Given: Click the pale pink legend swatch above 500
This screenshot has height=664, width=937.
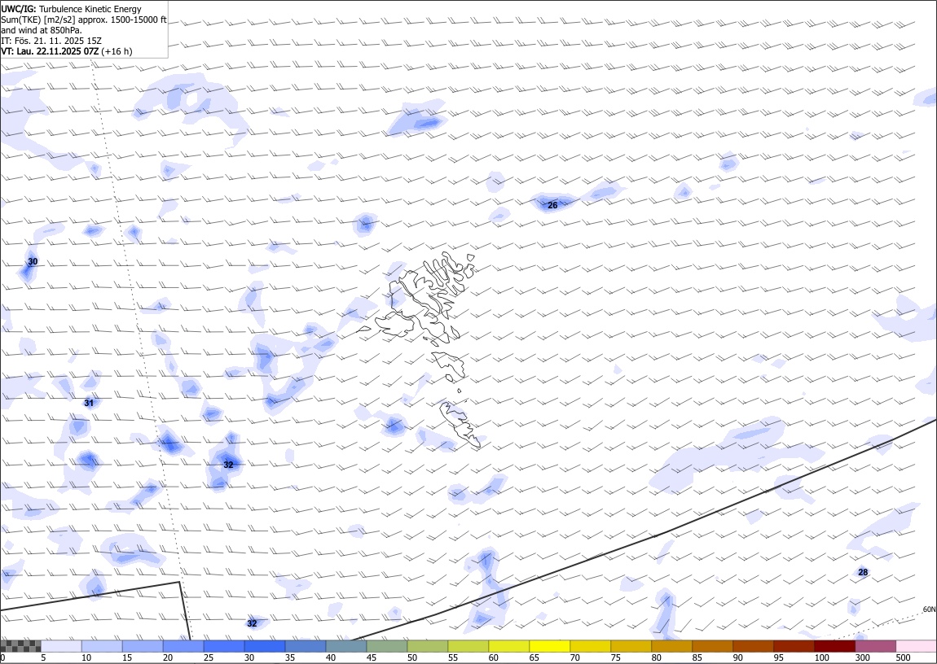Looking at the screenshot, I should 916,646.
